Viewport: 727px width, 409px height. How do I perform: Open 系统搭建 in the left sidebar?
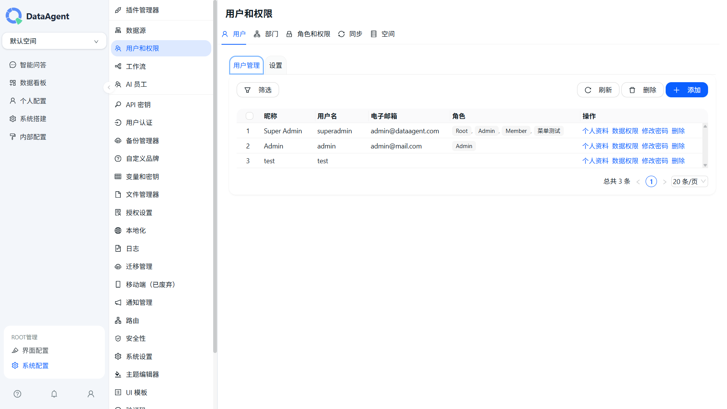[33, 119]
